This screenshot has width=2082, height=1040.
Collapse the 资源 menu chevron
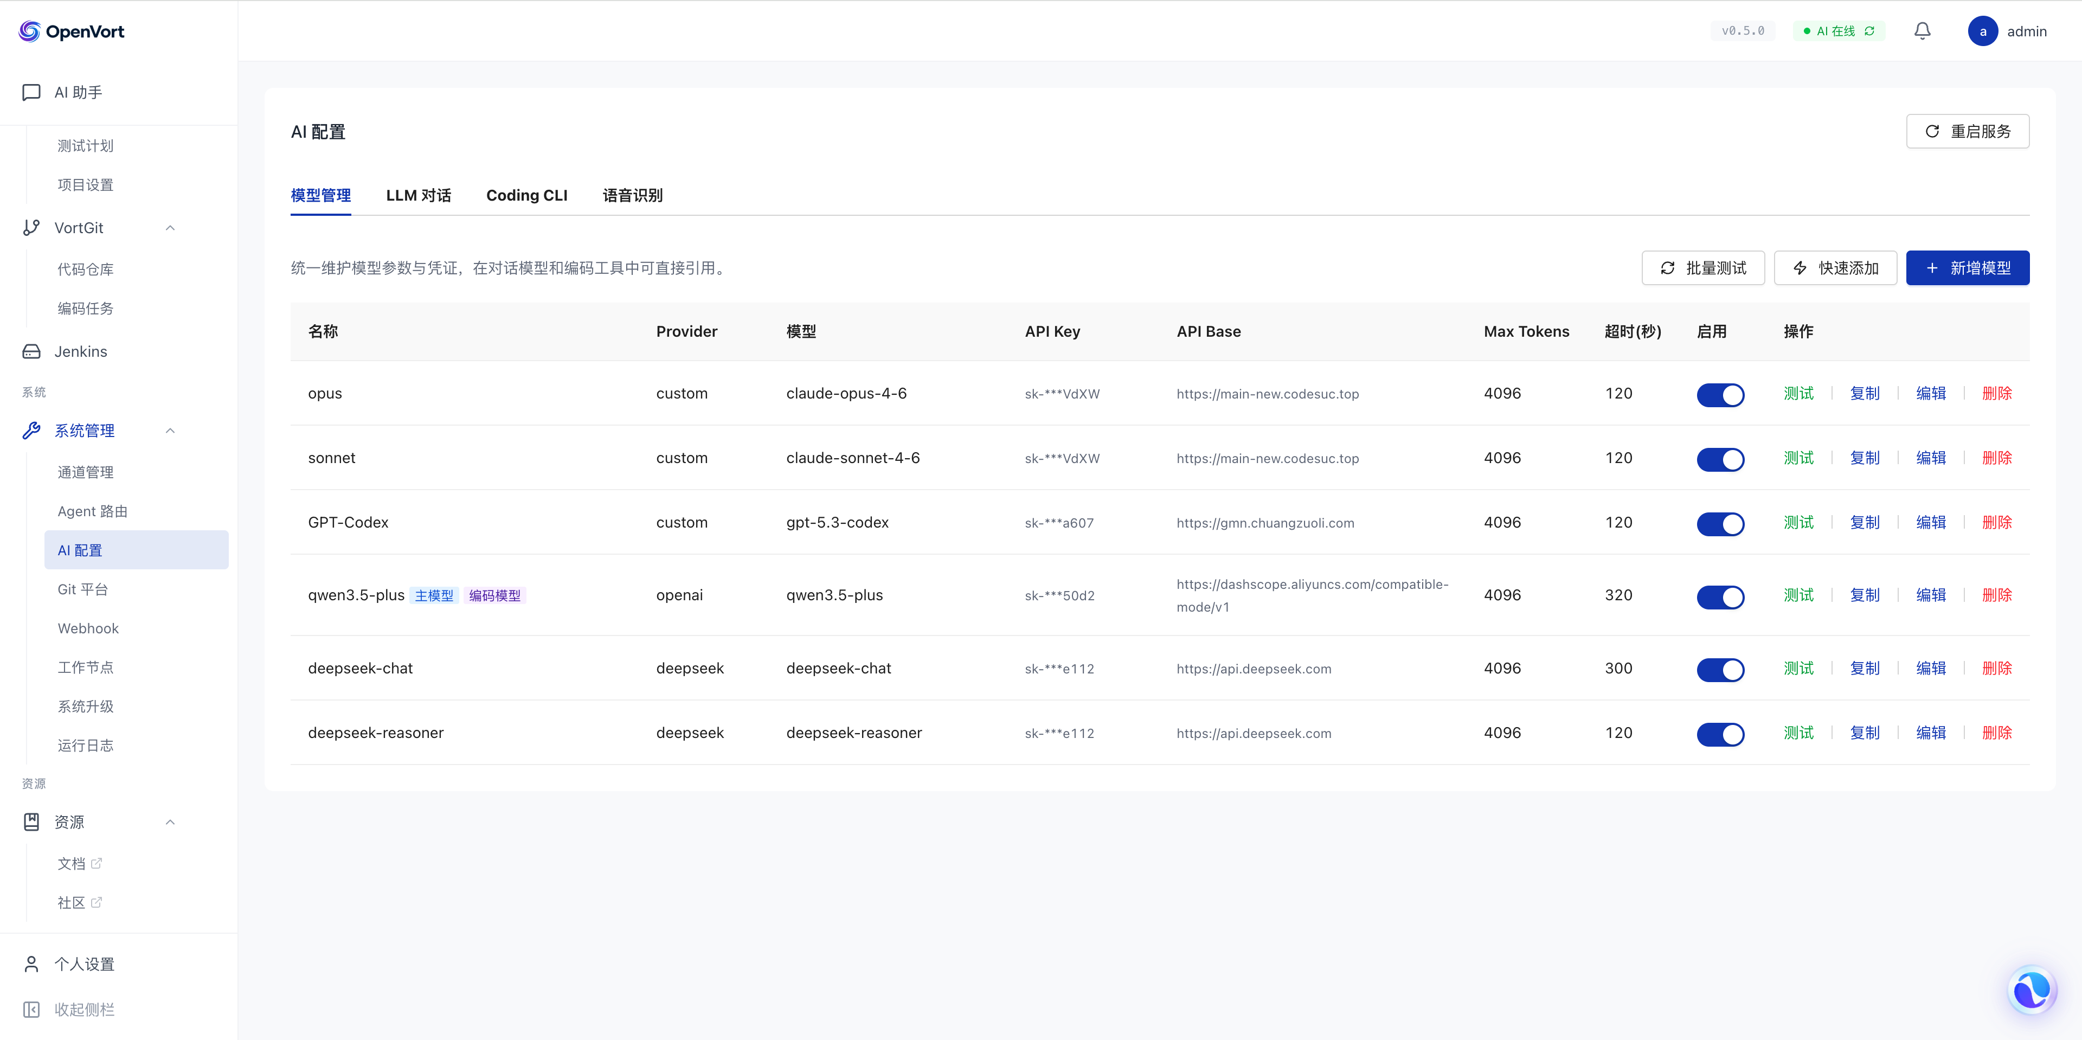tap(170, 822)
